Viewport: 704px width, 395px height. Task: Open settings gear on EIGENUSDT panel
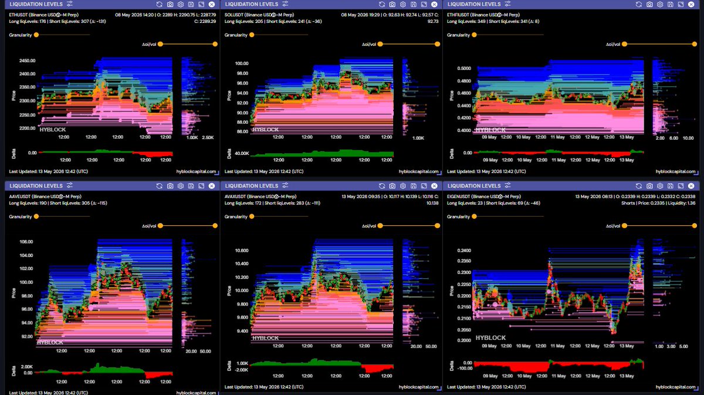pyautogui.click(x=660, y=185)
